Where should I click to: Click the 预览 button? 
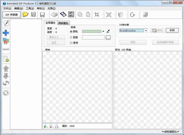tap(133, 42)
